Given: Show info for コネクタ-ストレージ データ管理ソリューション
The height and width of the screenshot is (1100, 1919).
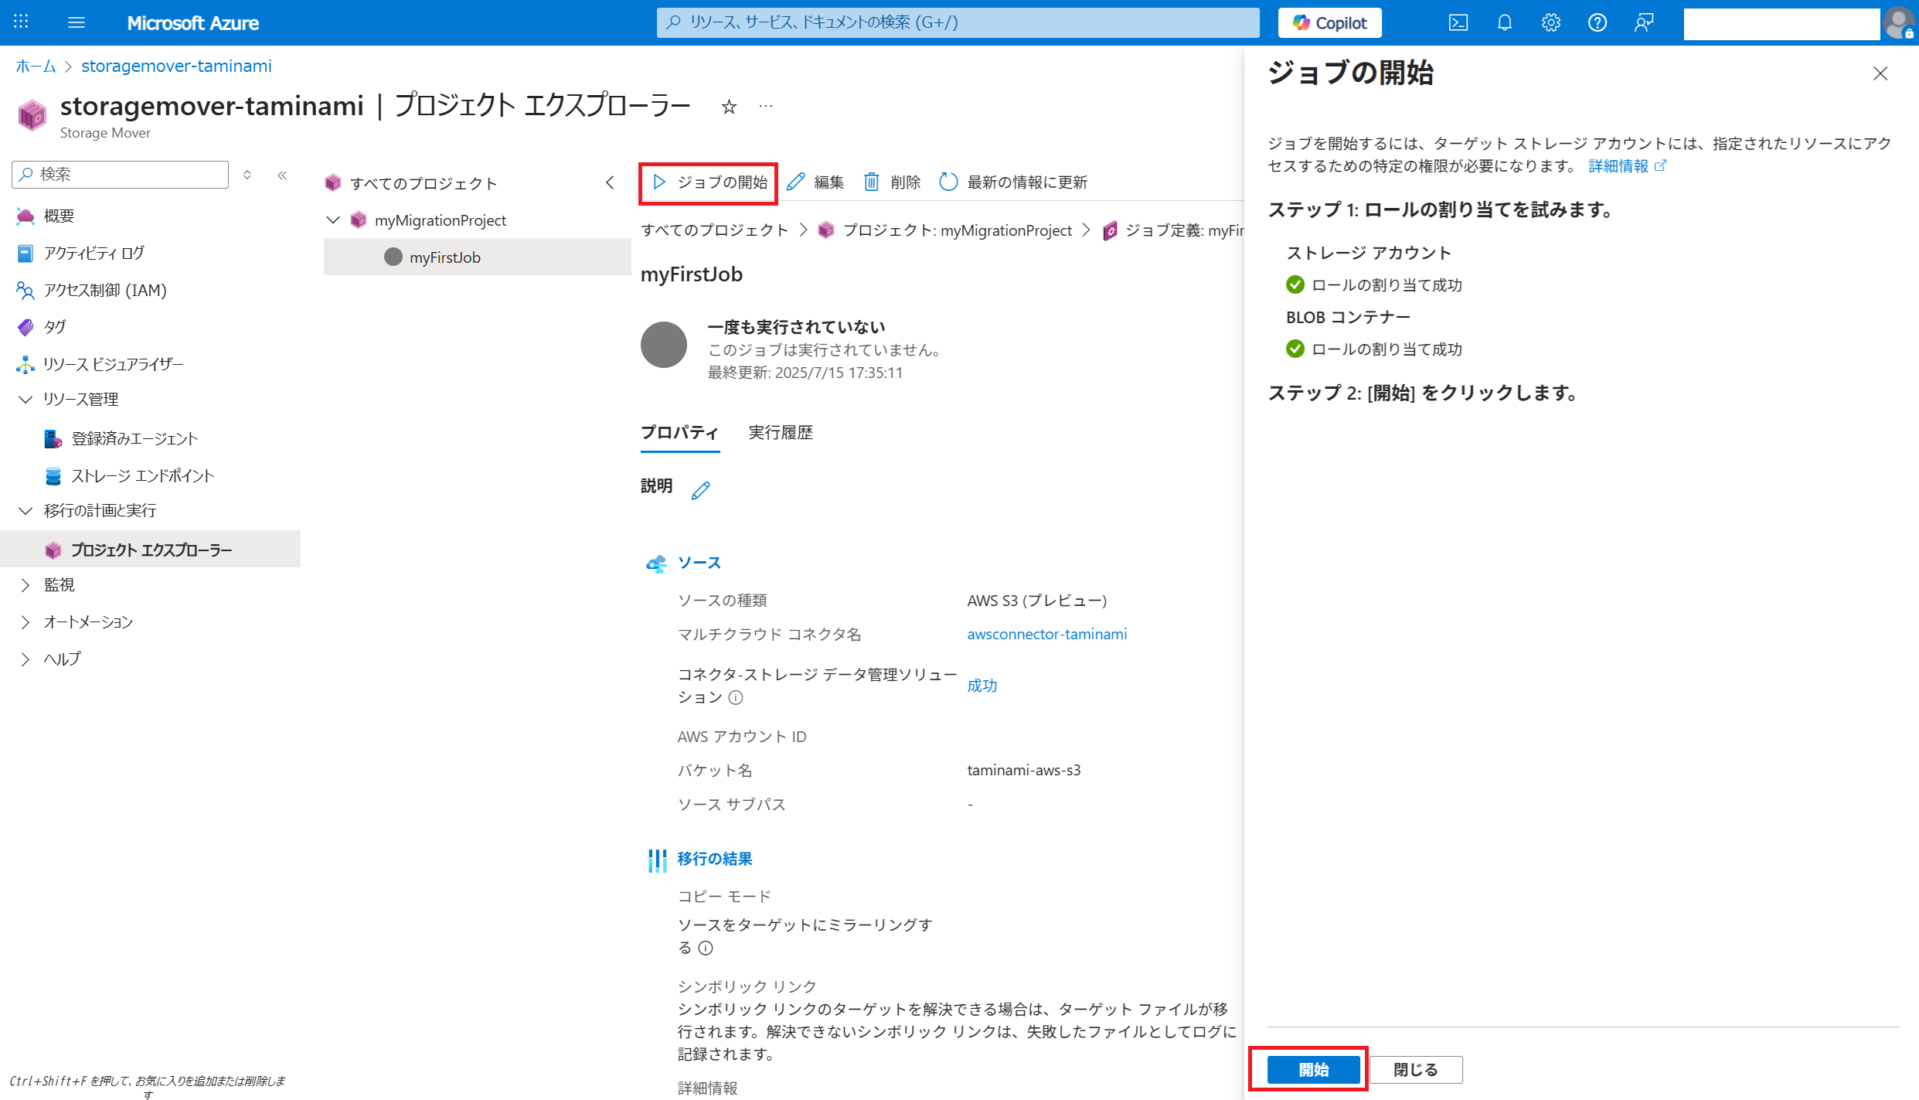Looking at the screenshot, I should [736, 698].
